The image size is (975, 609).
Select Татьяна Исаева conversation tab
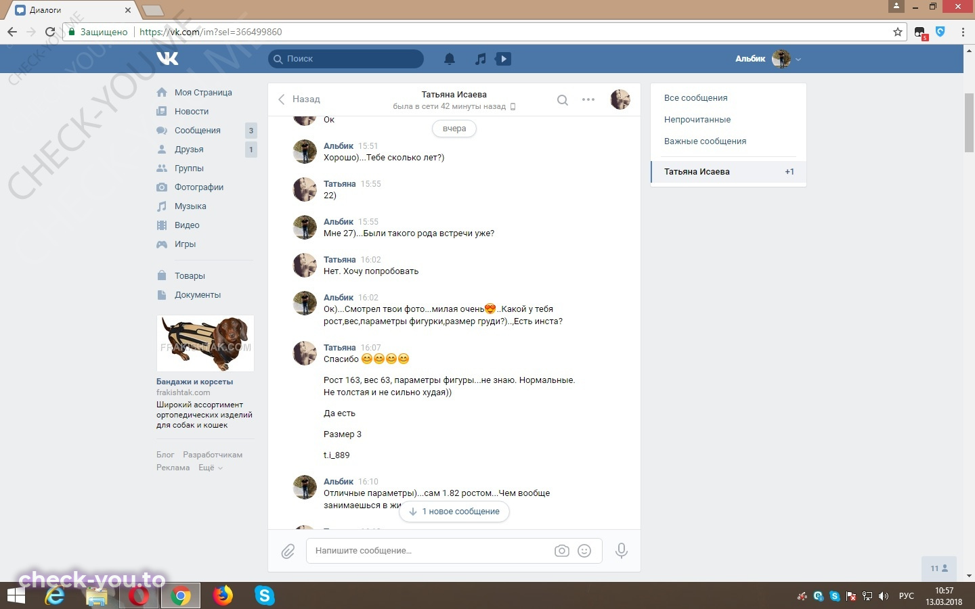point(729,172)
